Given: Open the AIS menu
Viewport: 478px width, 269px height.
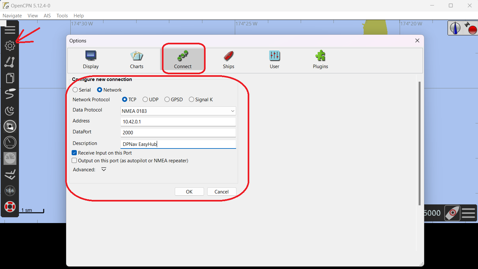Looking at the screenshot, I should [x=47, y=16].
